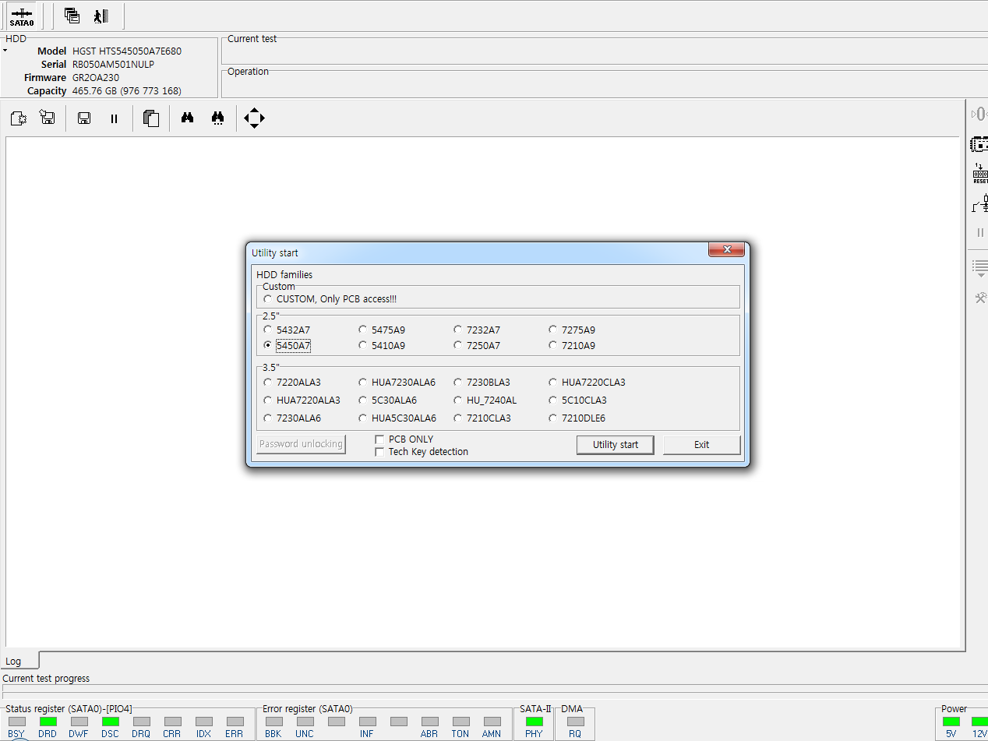Click the copy pages icon
This screenshot has height=741, width=988.
coord(151,118)
